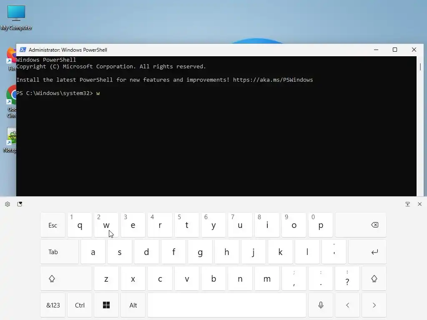The image size is (427, 320).
Task: Tap the m key
Action: pyautogui.click(x=267, y=279)
